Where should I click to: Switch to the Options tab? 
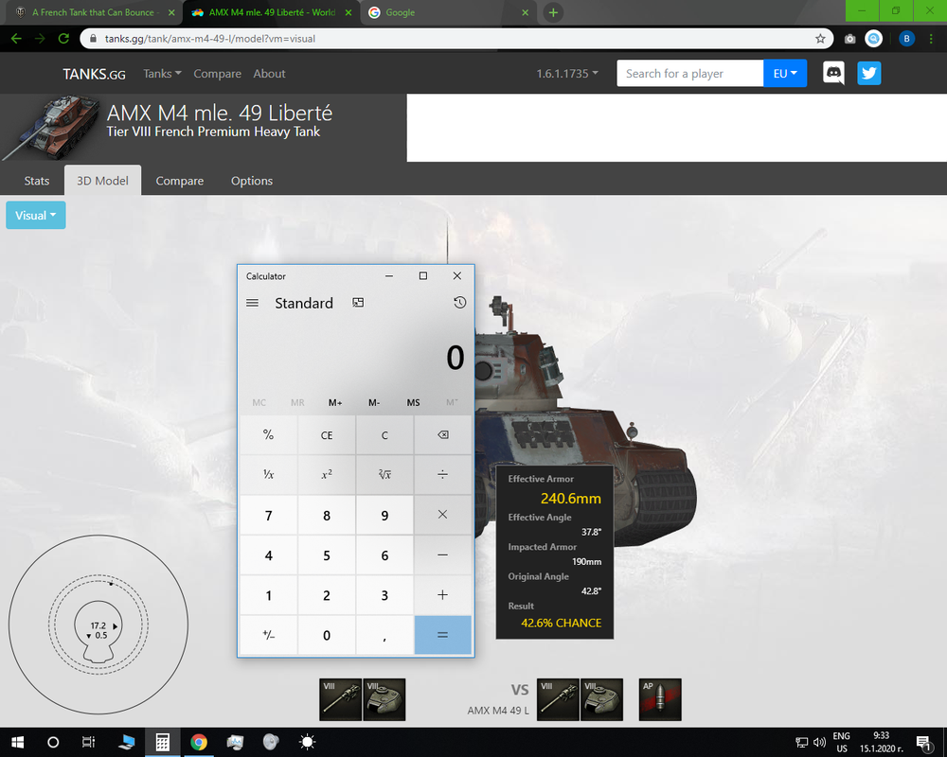(x=252, y=181)
